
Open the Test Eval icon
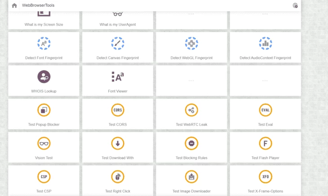pyautogui.click(x=266, y=110)
